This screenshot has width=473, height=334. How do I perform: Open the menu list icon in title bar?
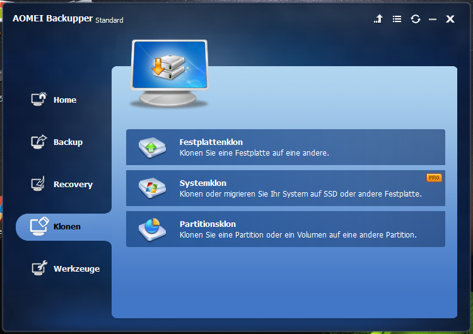(x=397, y=19)
